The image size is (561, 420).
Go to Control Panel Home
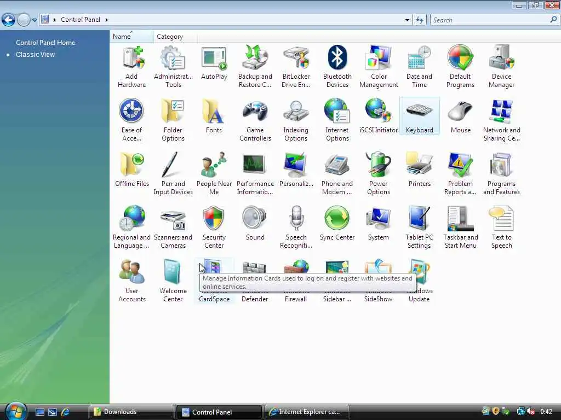pos(45,43)
